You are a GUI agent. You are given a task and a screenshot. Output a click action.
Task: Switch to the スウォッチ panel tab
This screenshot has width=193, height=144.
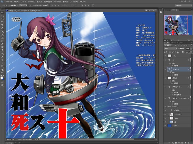tap(167, 10)
